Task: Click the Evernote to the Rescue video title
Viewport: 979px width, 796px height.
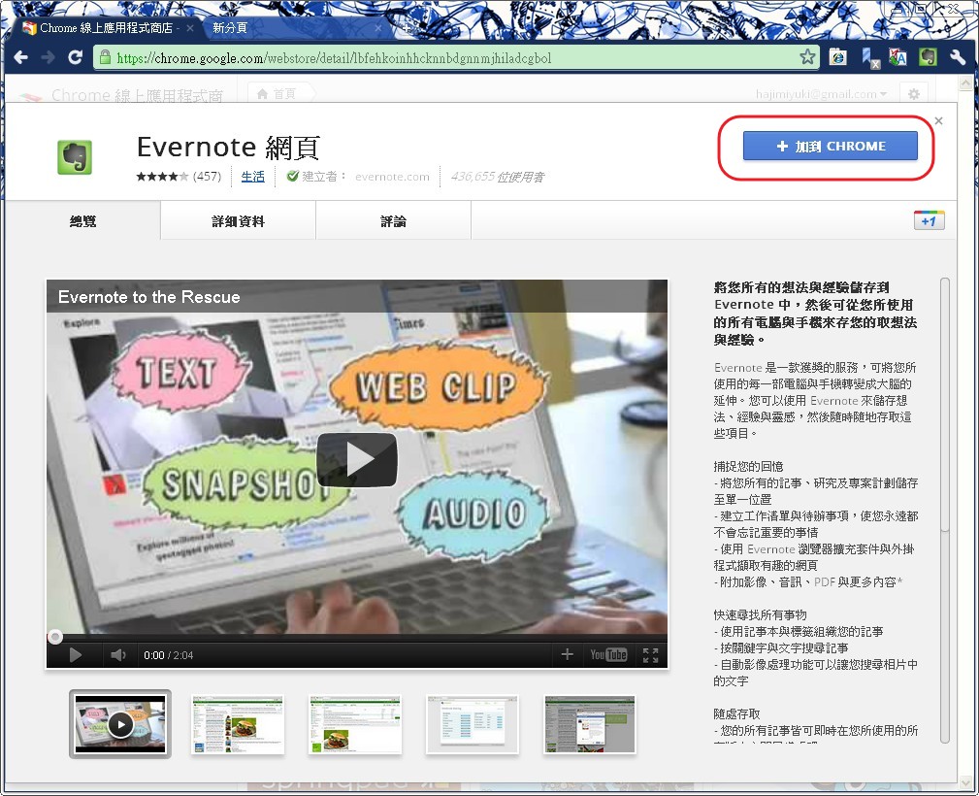Action: pyautogui.click(x=149, y=297)
